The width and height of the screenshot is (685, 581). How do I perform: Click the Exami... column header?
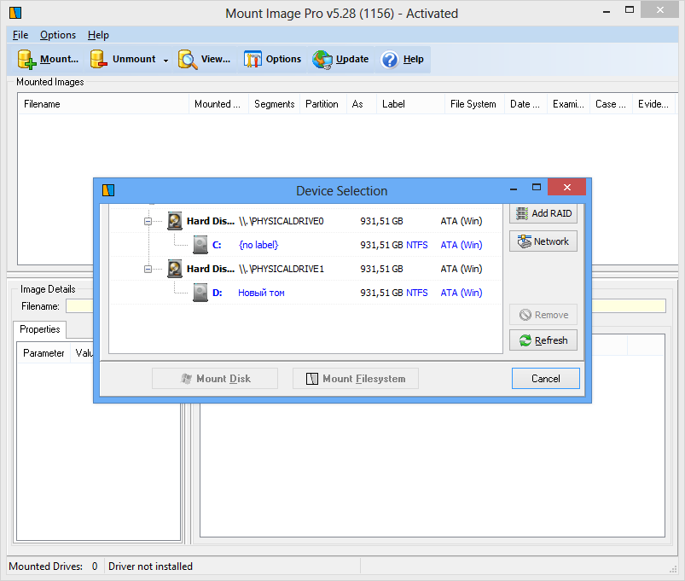point(568,104)
